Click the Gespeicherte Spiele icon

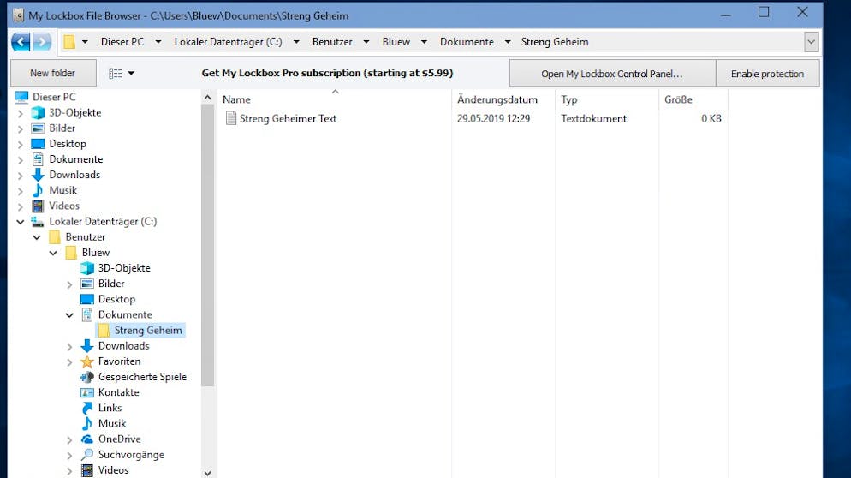[86, 377]
